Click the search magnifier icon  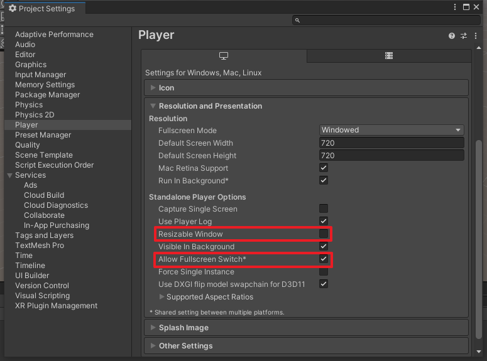297,21
